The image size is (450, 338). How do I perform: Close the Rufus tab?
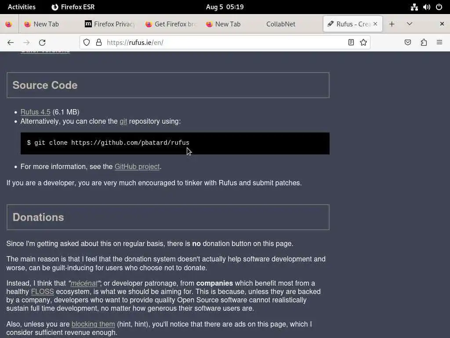375,24
